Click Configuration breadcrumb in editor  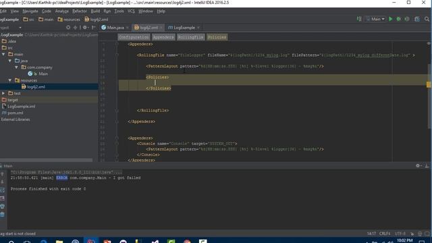coord(134,37)
